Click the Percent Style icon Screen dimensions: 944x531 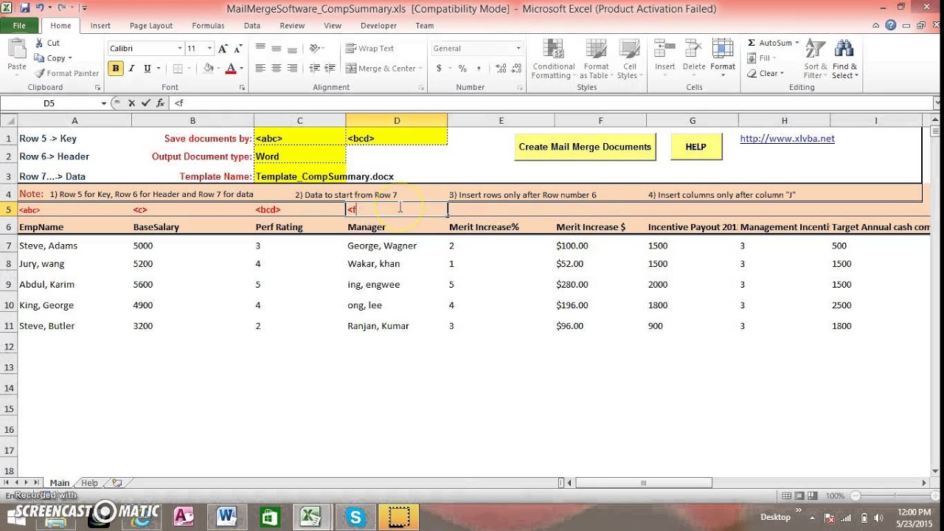click(462, 69)
